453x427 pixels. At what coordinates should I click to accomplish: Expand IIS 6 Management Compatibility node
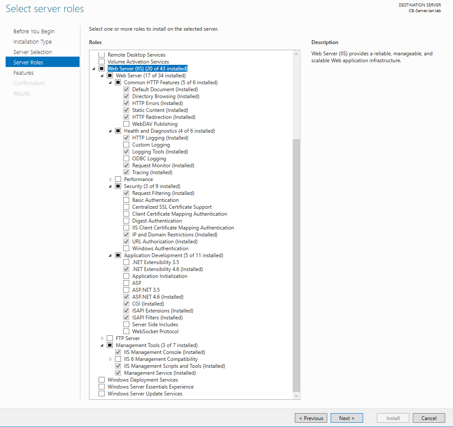click(110, 359)
